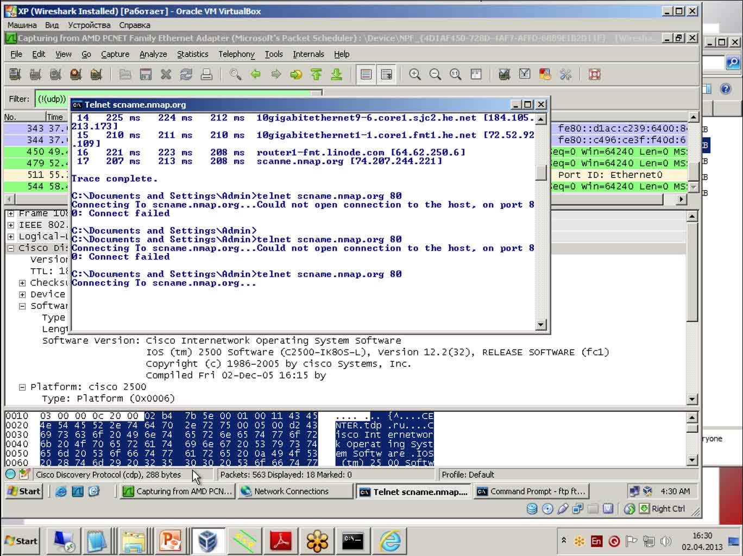The width and height of the screenshot is (743, 556).
Task: Open Wireshark help lifebuoy icon
Action: tap(595, 74)
